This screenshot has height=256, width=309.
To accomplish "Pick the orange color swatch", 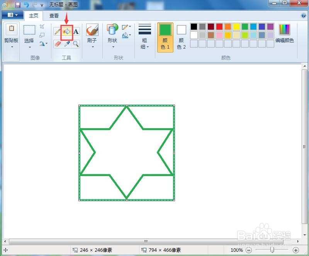I will [x=228, y=27].
